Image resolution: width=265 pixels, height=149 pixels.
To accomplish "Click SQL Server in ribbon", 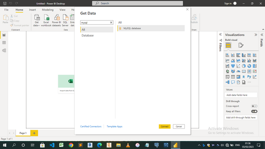I will [65, 20].
